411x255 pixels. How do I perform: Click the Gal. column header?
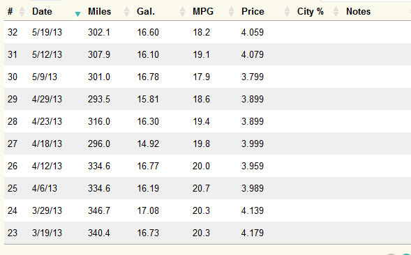[x=146, y=12]
